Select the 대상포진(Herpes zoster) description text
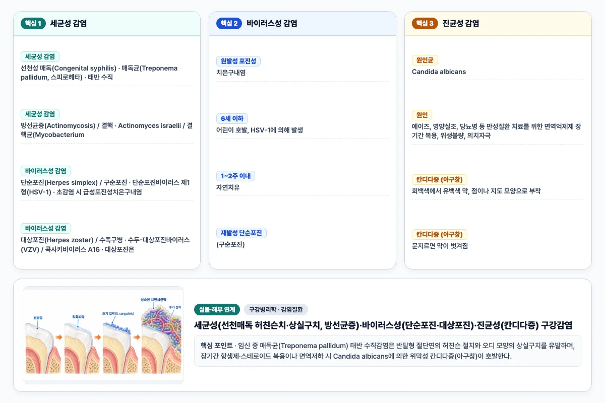The image size is (605, 403). point(105,244)
